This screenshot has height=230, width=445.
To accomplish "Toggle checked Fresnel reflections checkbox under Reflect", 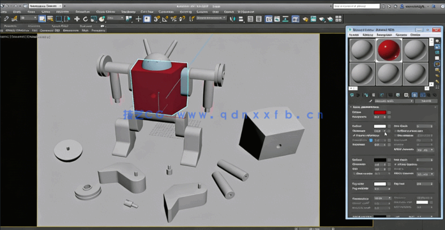I will click(x=354, y=135).
